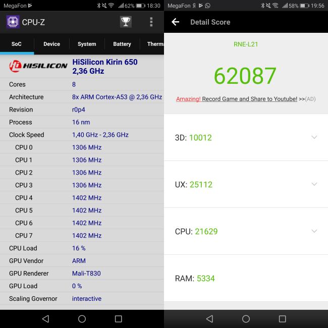Click the HiSilicon brand logo
This screenshot has height=328, width=328.
pyautogui.click(x=38, y=66)
